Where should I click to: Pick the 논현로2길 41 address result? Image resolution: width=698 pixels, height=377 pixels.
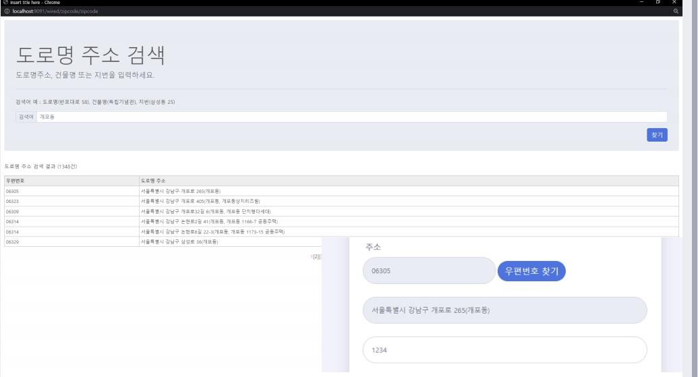(209, 221)
